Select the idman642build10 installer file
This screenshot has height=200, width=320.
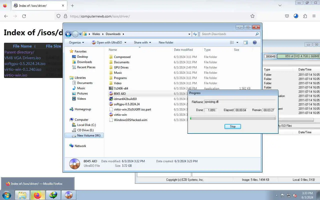pos(123,99)
